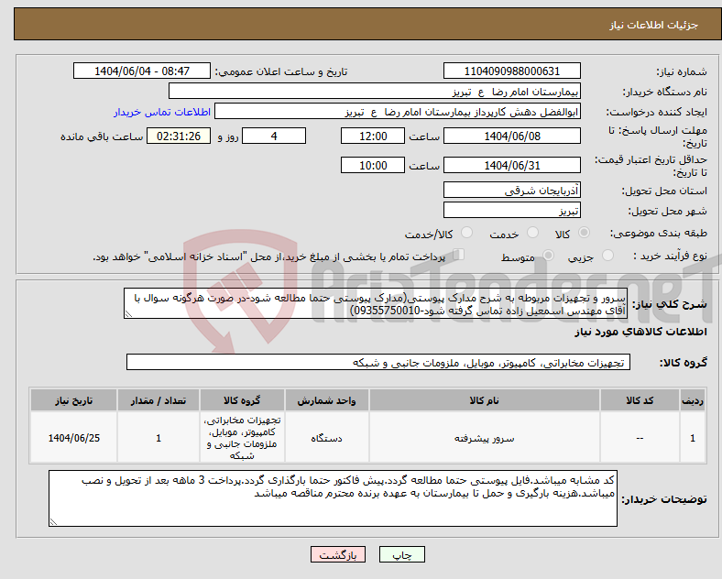Select the کالا radio button
The height and width of the screenshot is (579, 722).
click(584, 233)
